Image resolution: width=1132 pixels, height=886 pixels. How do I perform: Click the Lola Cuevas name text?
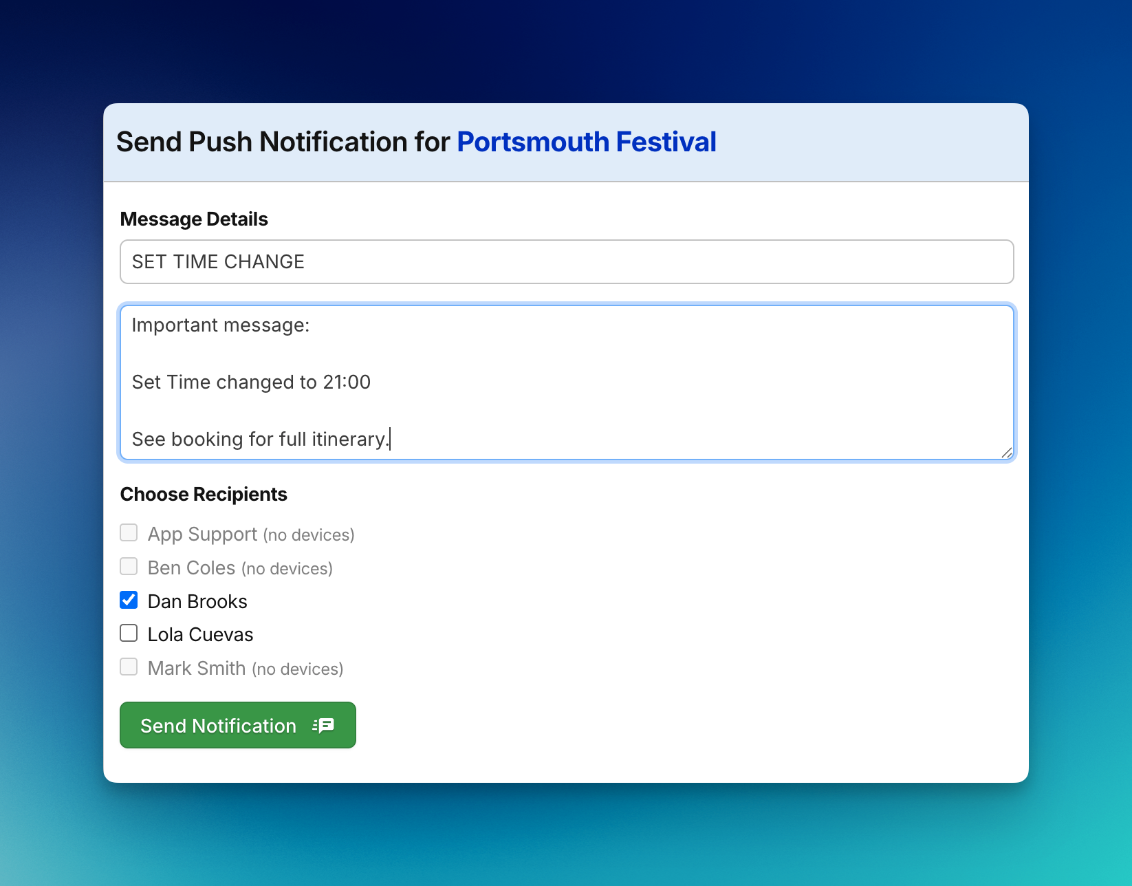point(200,634)
